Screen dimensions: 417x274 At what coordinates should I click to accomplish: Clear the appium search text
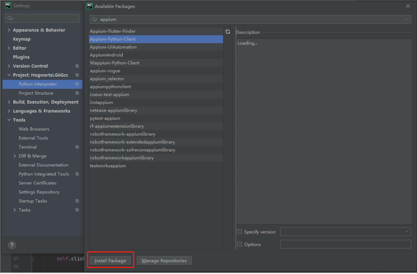point(406,19)
